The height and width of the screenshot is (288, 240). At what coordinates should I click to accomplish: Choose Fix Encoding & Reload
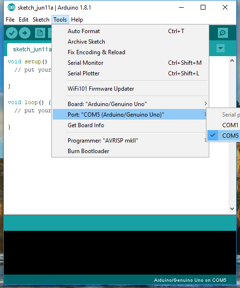click(x=131, y=52)
